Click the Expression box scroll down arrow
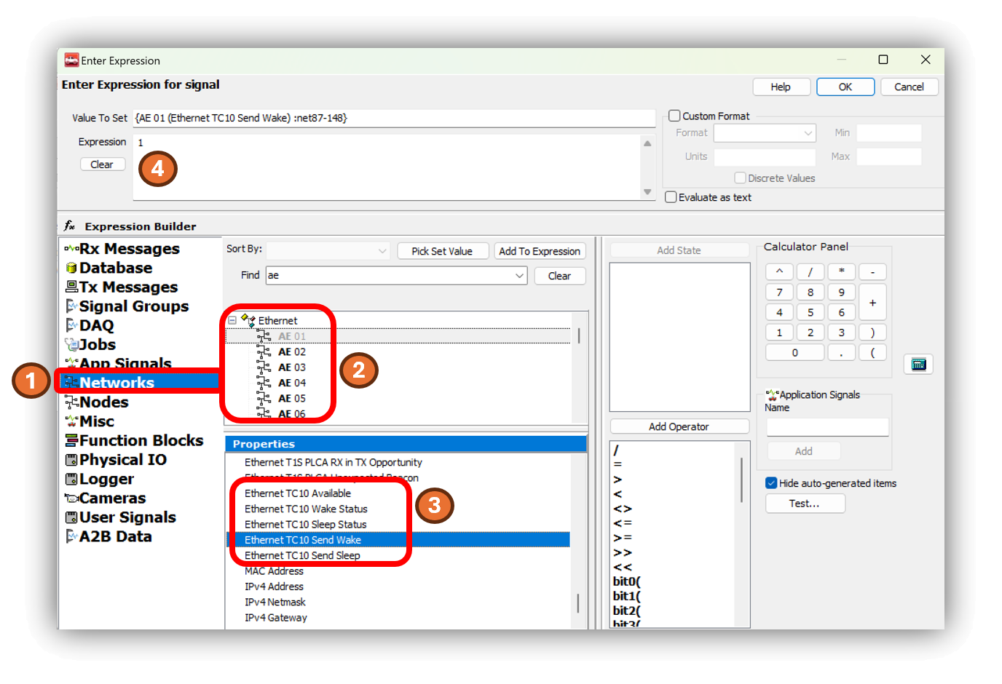The height and width of the screenshot is (684, 1002). (647, 192)
